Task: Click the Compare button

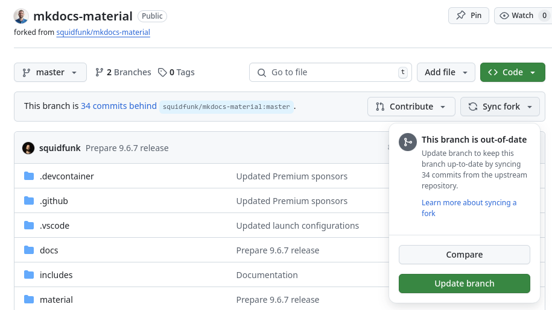Action: pyautogui.click(x=465, y=255)
